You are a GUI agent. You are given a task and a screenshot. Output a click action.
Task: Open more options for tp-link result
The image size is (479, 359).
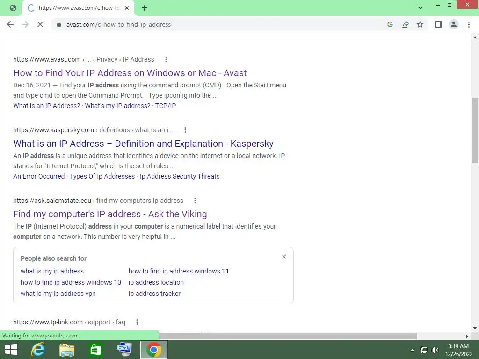[x=137, y=322]
